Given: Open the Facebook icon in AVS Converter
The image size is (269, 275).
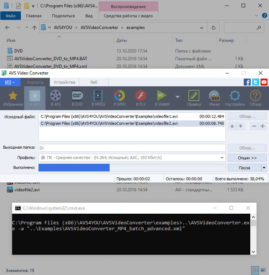Looking at the screenshot, I should (x=247, y=82).
